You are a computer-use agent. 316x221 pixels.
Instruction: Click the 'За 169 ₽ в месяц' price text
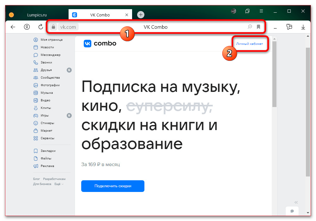100,164
